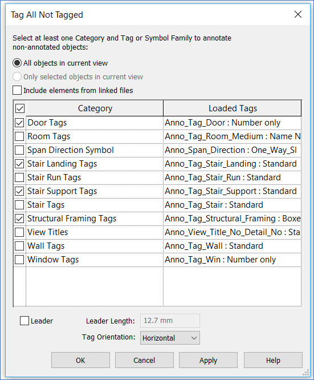
Task: Check the Room Tags checkbox
Action: coord(19,136)
